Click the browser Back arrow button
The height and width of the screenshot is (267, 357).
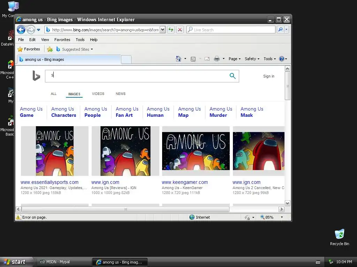tap(21, 30)
